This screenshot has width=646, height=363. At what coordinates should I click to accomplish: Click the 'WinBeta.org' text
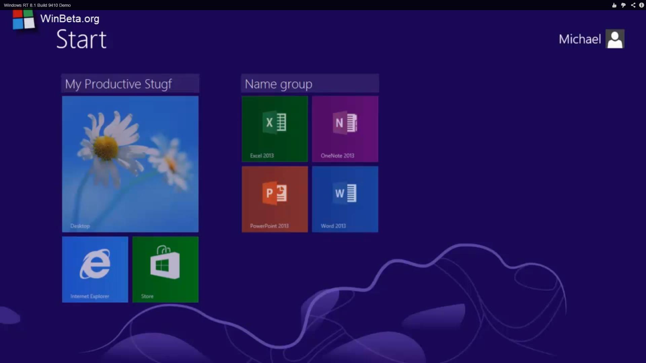(70, 18)
